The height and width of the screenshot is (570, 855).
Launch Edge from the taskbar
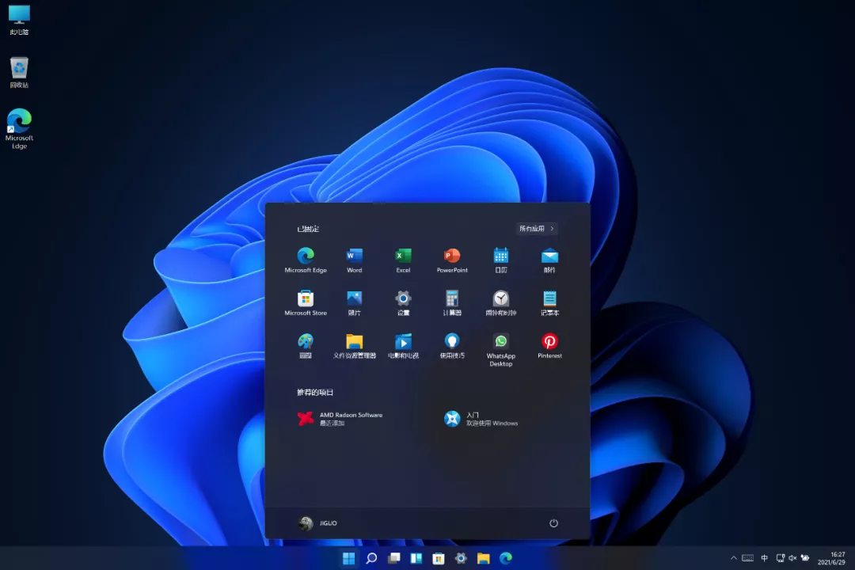click(x=505, y=558)
